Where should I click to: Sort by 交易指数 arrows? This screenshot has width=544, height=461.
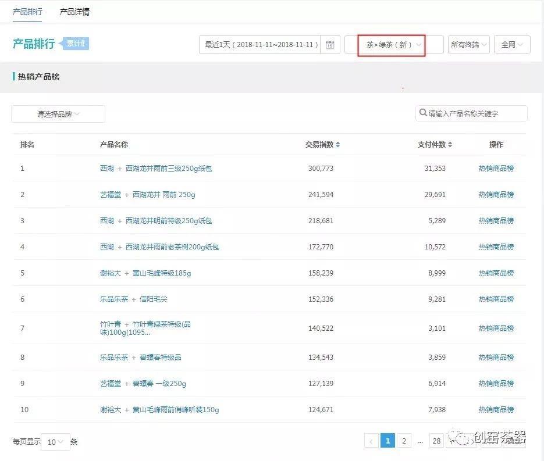(338, 145)
